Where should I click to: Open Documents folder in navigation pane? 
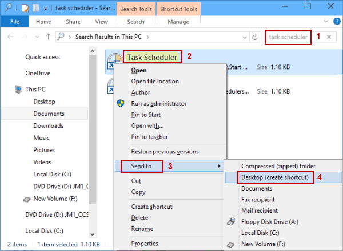click(49, 114)
